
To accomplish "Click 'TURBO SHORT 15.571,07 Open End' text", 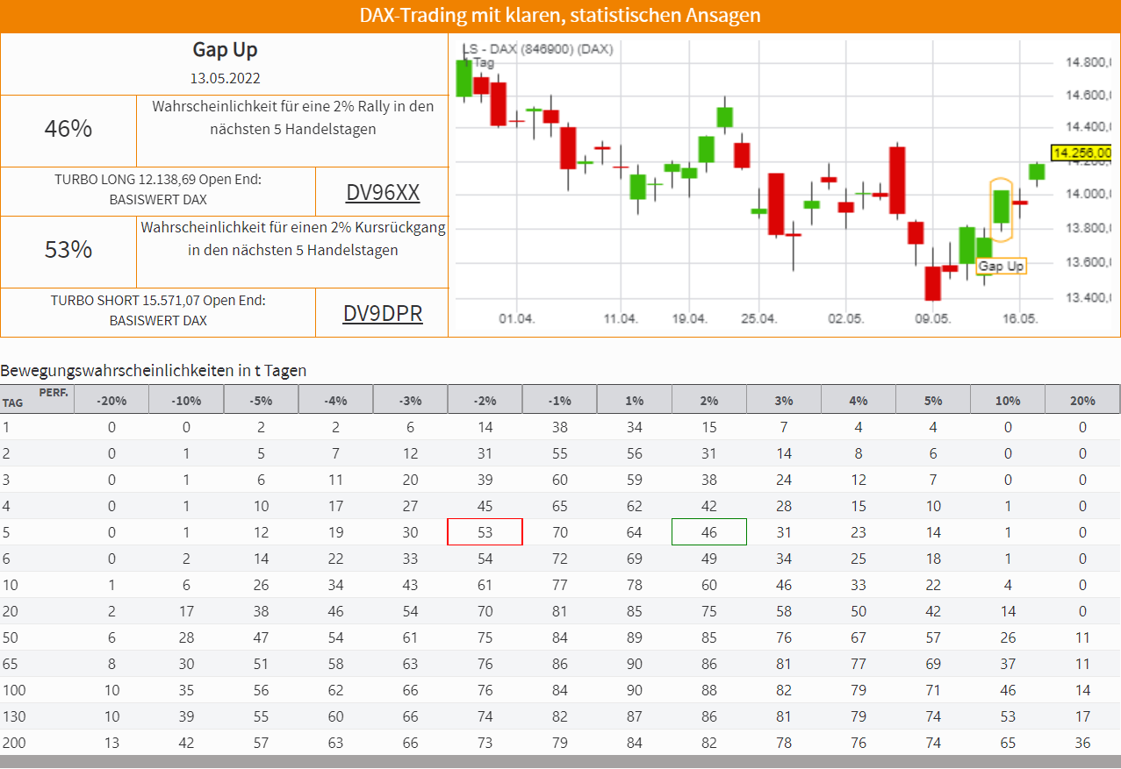I will [x=158, y=300].
